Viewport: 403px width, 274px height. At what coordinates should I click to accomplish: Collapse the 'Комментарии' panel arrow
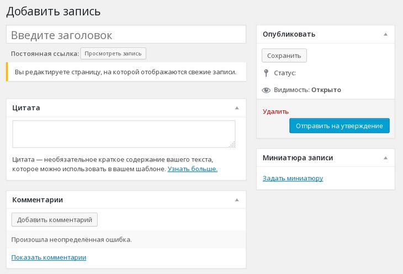coord(237,200)
